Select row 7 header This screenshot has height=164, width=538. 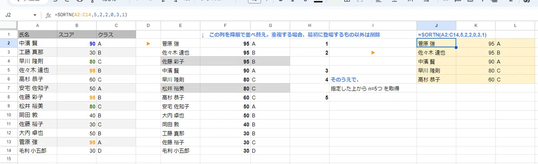(9, 88)
